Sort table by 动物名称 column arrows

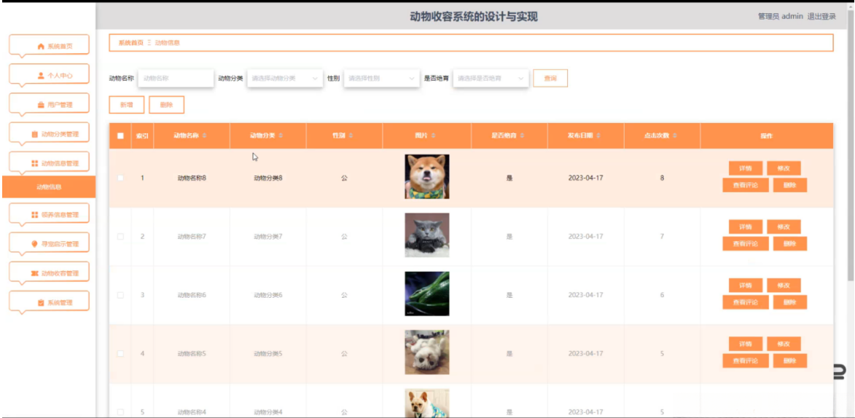click(x=205, y=135)
